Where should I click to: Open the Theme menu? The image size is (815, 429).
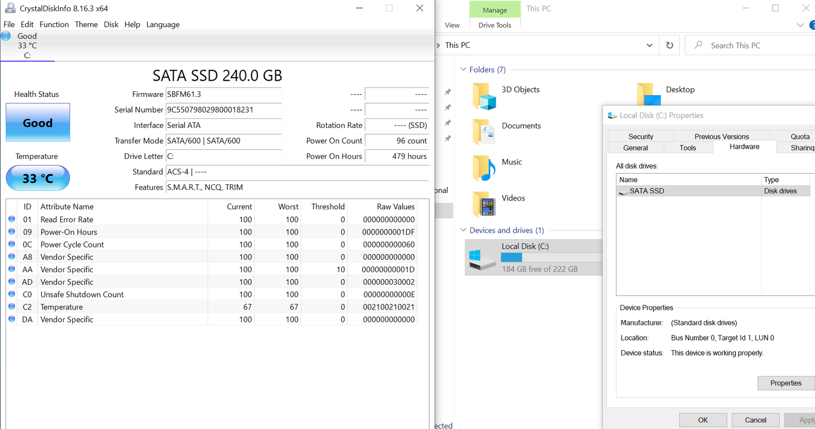pyautogui.click(x=86, y=24)
